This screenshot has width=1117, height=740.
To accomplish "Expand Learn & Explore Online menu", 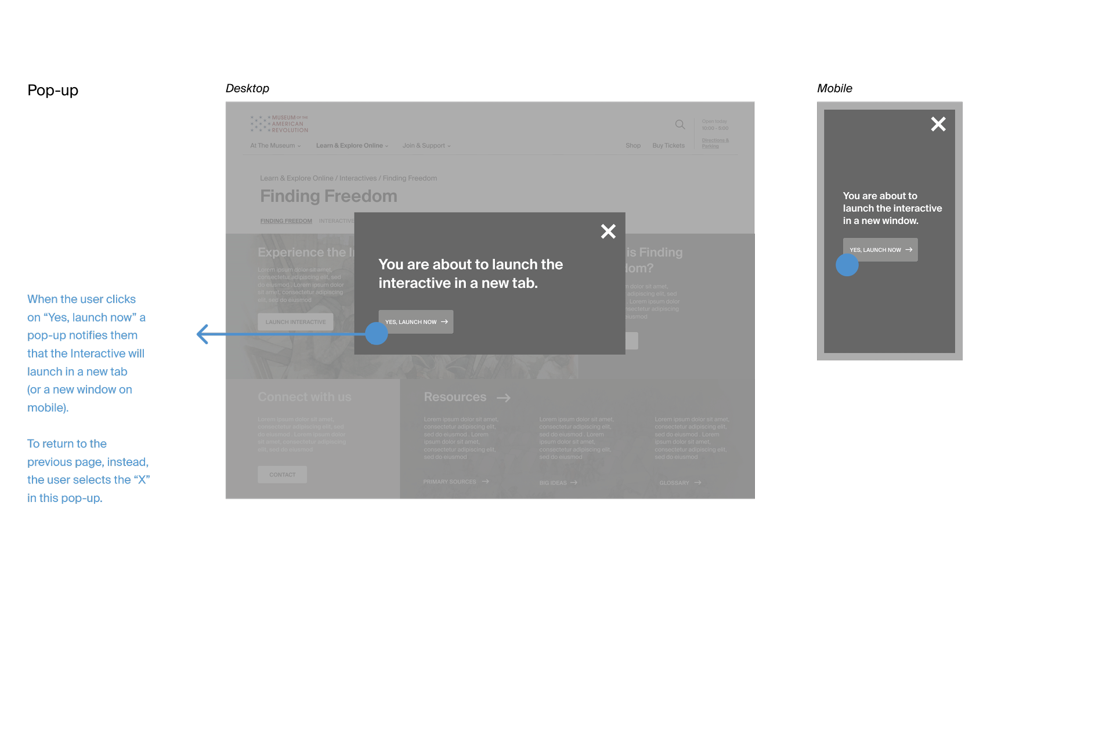I will tap(352, 146).
